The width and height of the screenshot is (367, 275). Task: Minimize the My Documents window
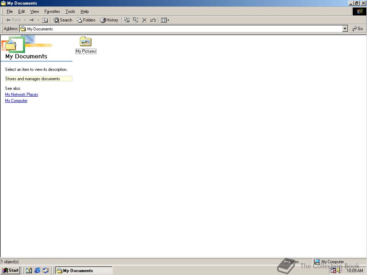pyautogui.click(x=351, y=3)
